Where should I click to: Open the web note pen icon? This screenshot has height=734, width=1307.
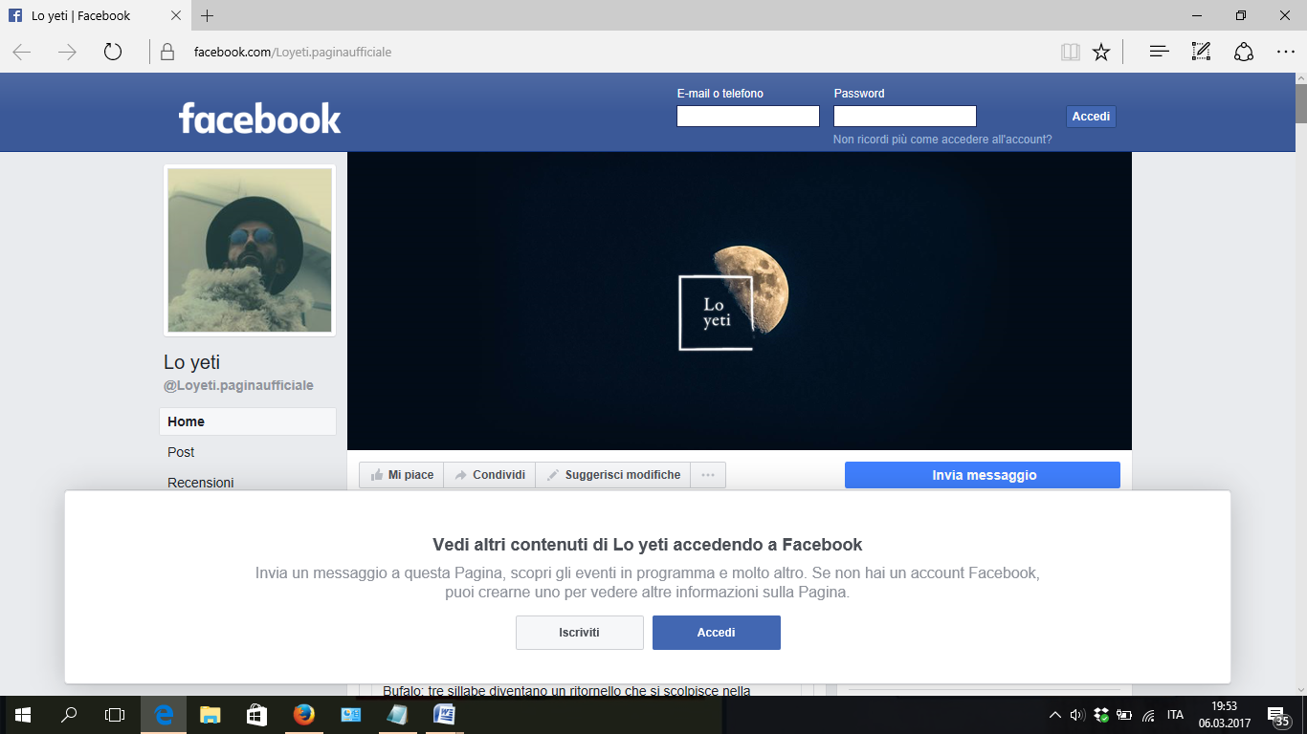(x=1201, y=52)
